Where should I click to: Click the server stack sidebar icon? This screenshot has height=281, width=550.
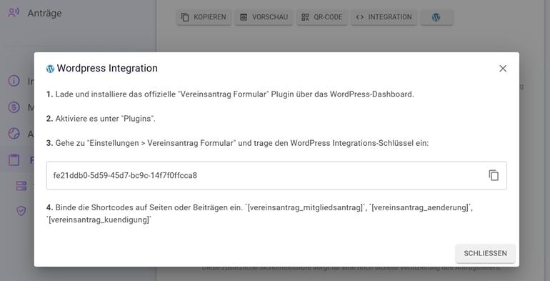[21, 186]
